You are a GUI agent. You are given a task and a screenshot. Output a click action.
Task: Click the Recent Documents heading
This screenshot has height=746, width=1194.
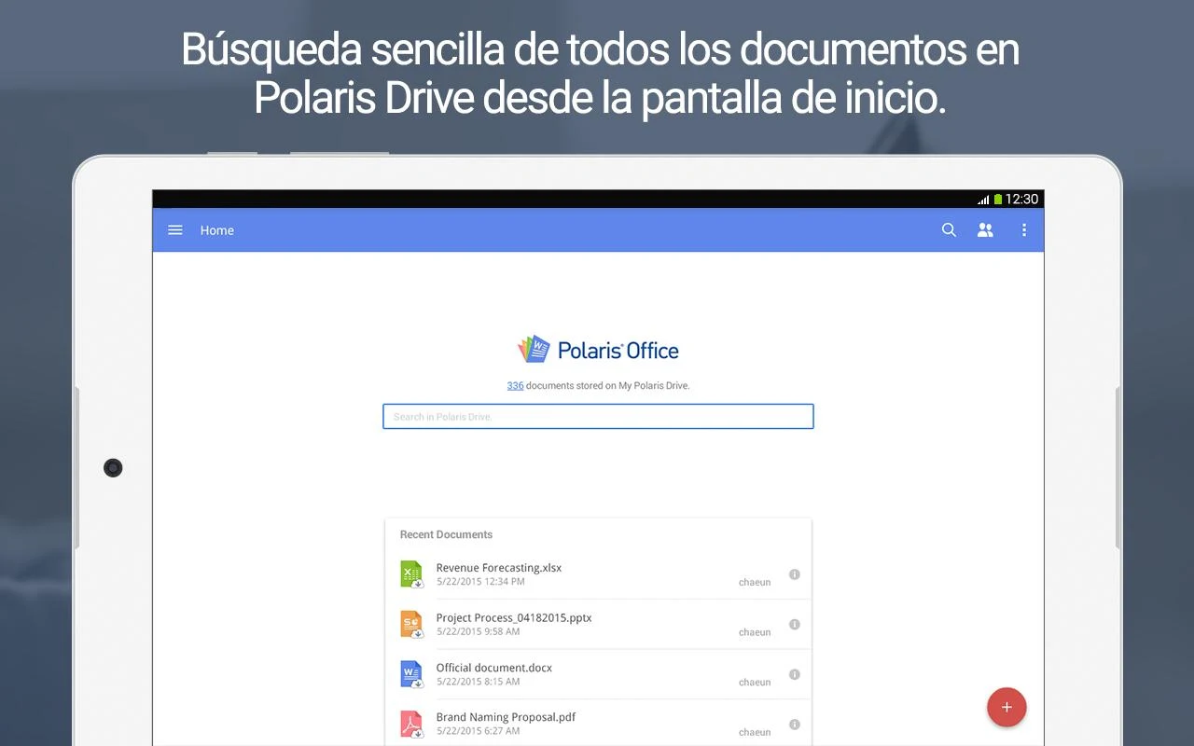coord(446,534)
